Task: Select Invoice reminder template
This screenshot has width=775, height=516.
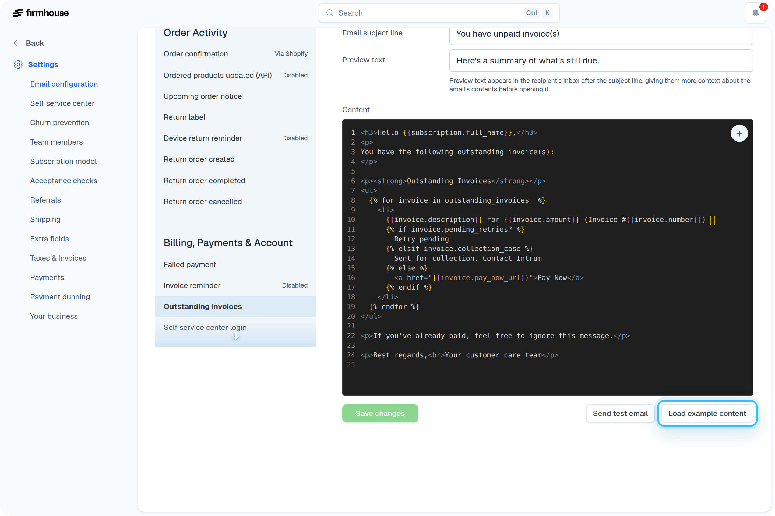Action: click(x=236, y=286)
